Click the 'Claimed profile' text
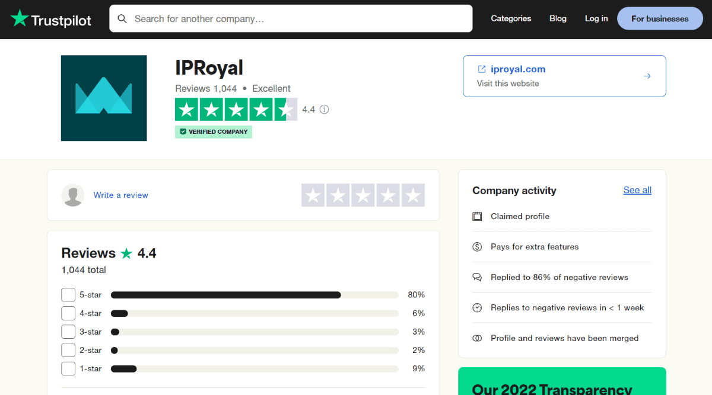712x395 pixels. click(520, 216)
